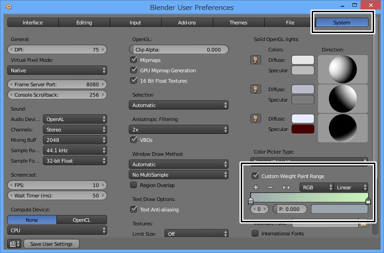
Task: Select OpenCL compute device
Action: point(82,220)
